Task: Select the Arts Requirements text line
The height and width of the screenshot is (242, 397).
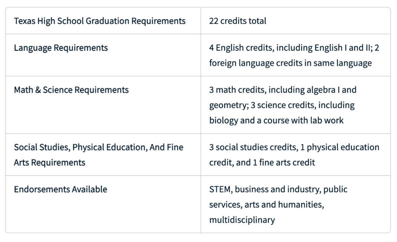Action: (x=49, y=162)
